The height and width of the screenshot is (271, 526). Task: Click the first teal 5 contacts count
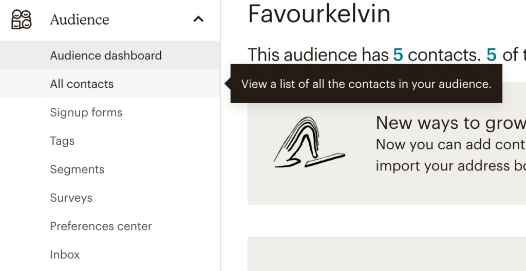tap(398, 55)
